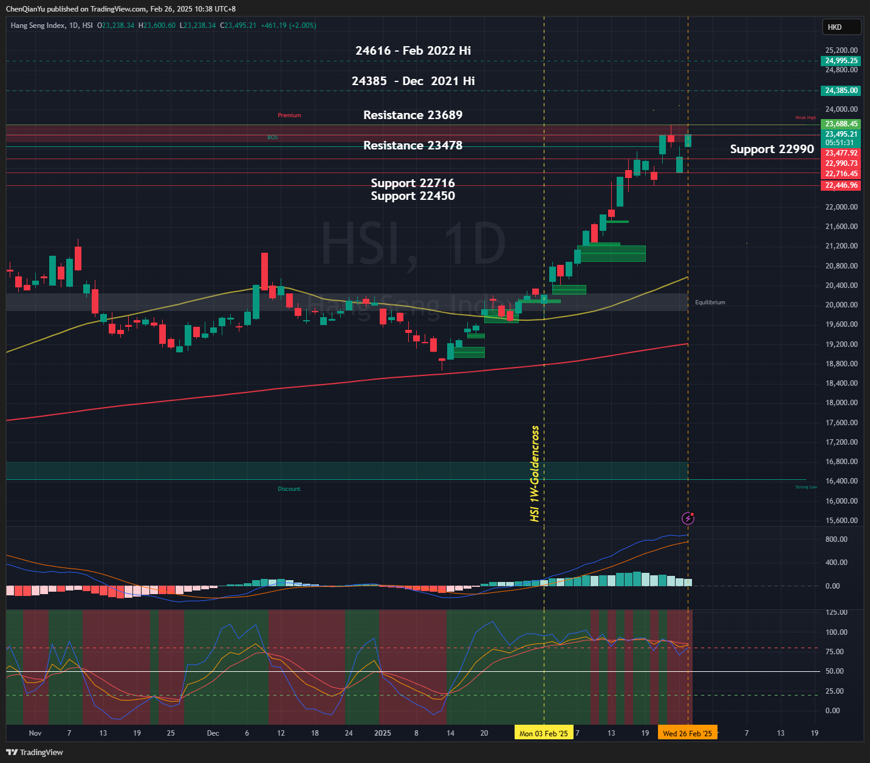870x763 pixels.
Task: Click the 24,995.25 green price tag
Action: [841, 61]
